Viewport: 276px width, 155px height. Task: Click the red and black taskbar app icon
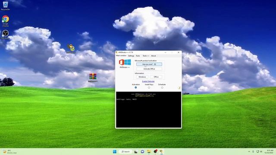(155, 151)
